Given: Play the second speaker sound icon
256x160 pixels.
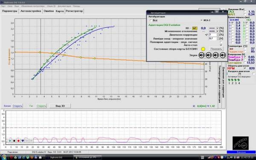Looking at the screenshot, I should [209, 55].
